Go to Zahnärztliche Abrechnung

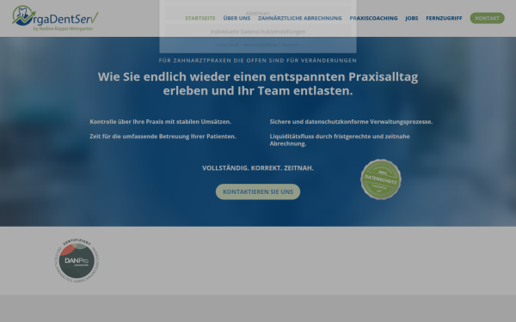(x=300, y=18)
